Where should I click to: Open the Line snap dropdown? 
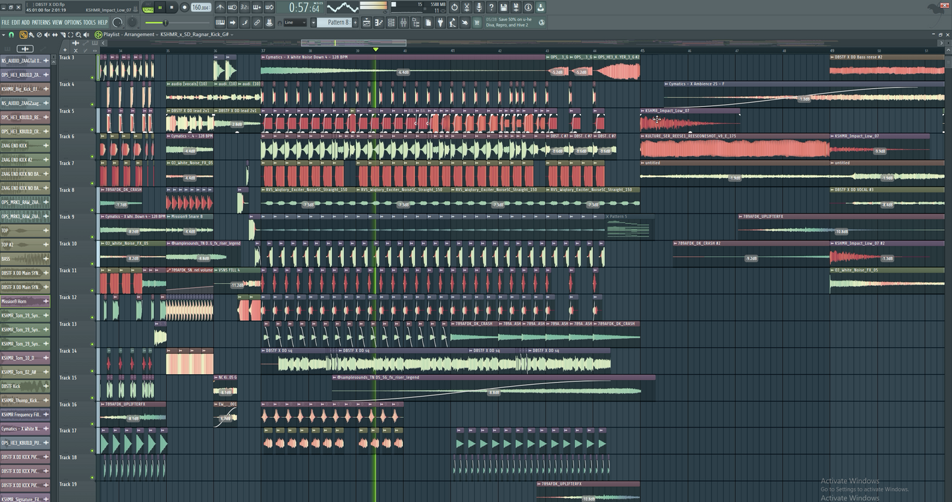(x=294, y=22)
